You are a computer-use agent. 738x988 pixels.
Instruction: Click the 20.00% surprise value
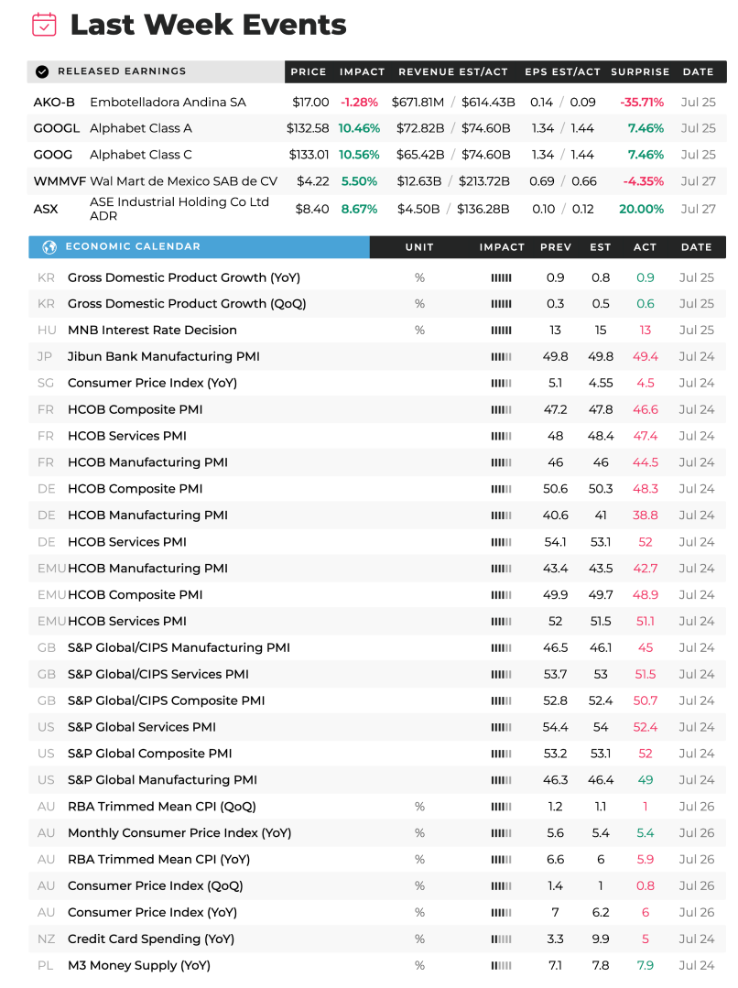[x=641, y=209]
